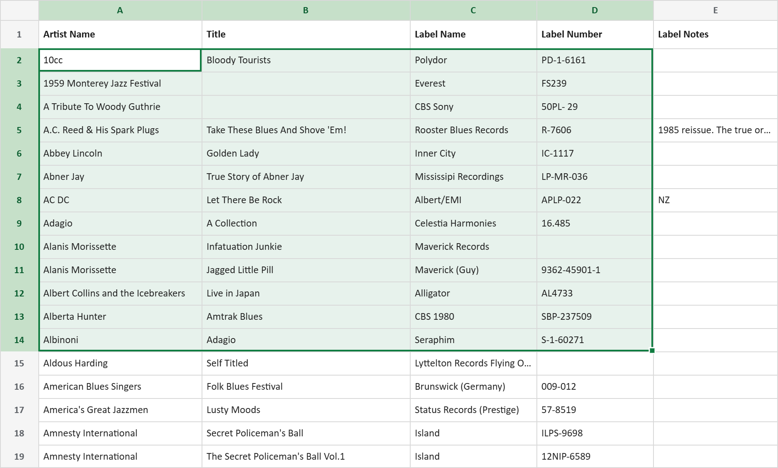The height and width of the screenshot is (468, 778).
Task: Click the 'Alberta Hunter' artist cell
Action: point(120,317)
